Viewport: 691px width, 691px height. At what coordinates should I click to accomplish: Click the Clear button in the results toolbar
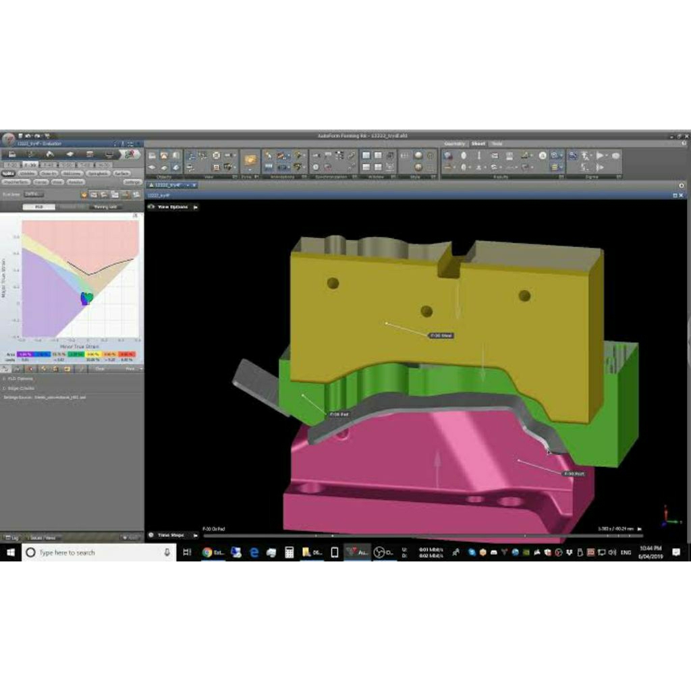click(x=99, y=368)
